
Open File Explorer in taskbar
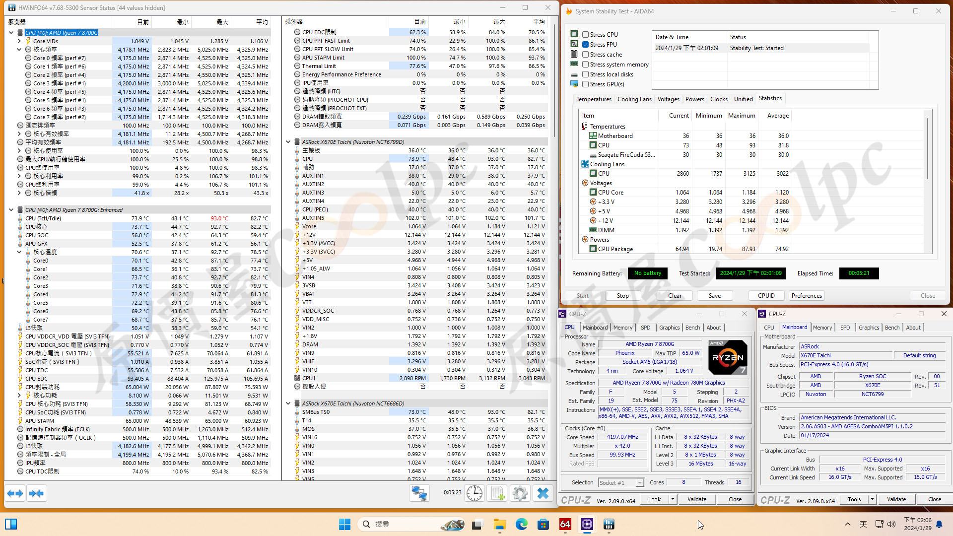coord(499,524)
